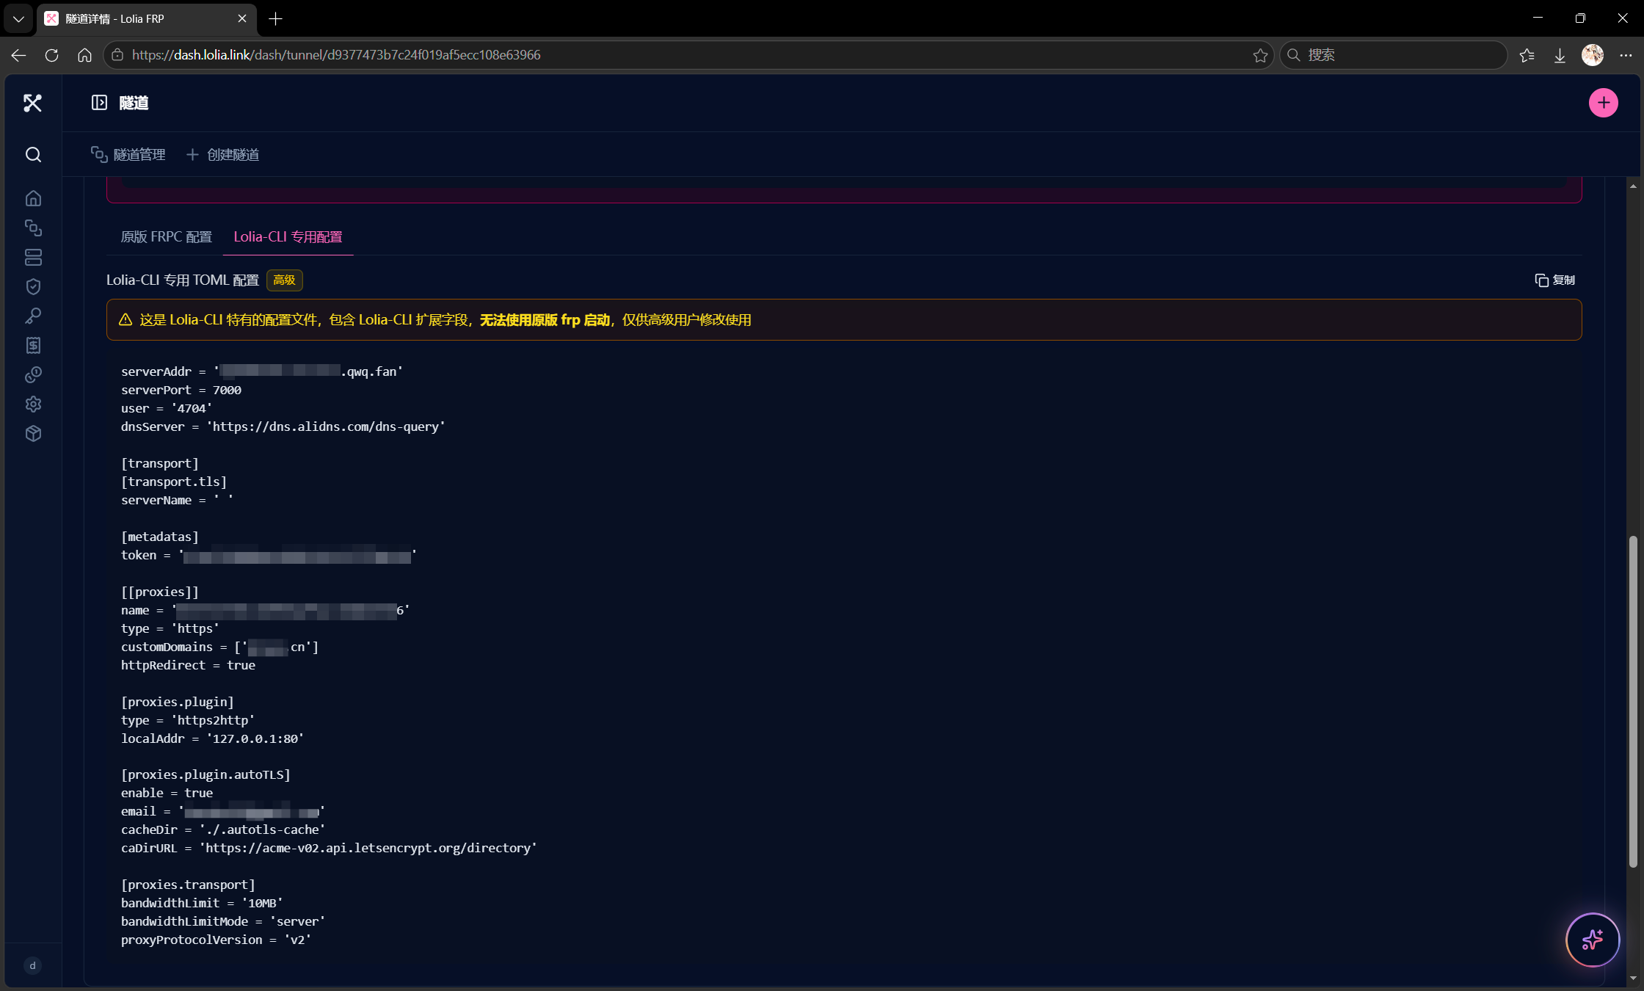
Task: Open the coins/traffic icon in sidebar
Action: tap(33, 374)
